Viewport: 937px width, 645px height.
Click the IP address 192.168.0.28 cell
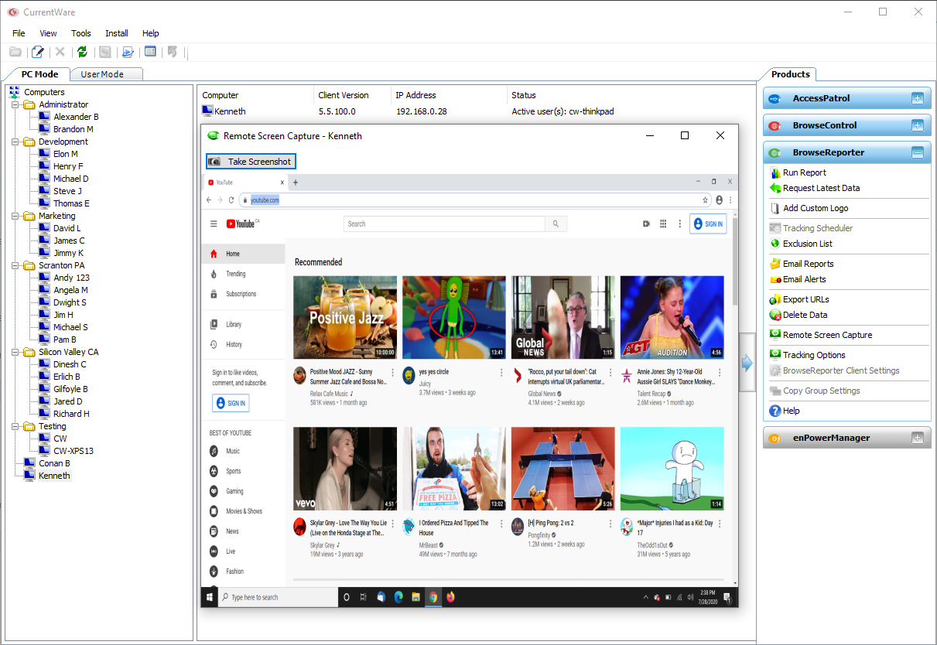tap(422, 111)
